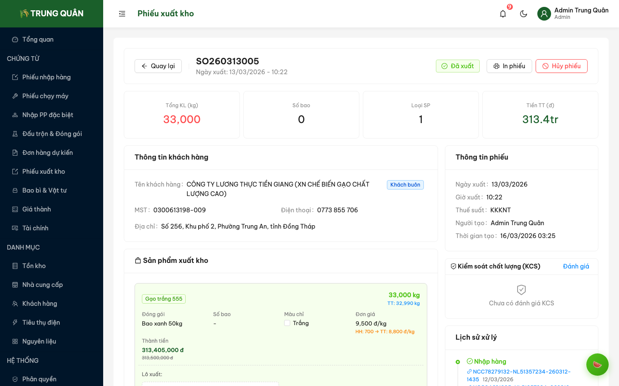Click the watermelon floating chat button
This screenshot has width=619, height=386.
point(597,365)
